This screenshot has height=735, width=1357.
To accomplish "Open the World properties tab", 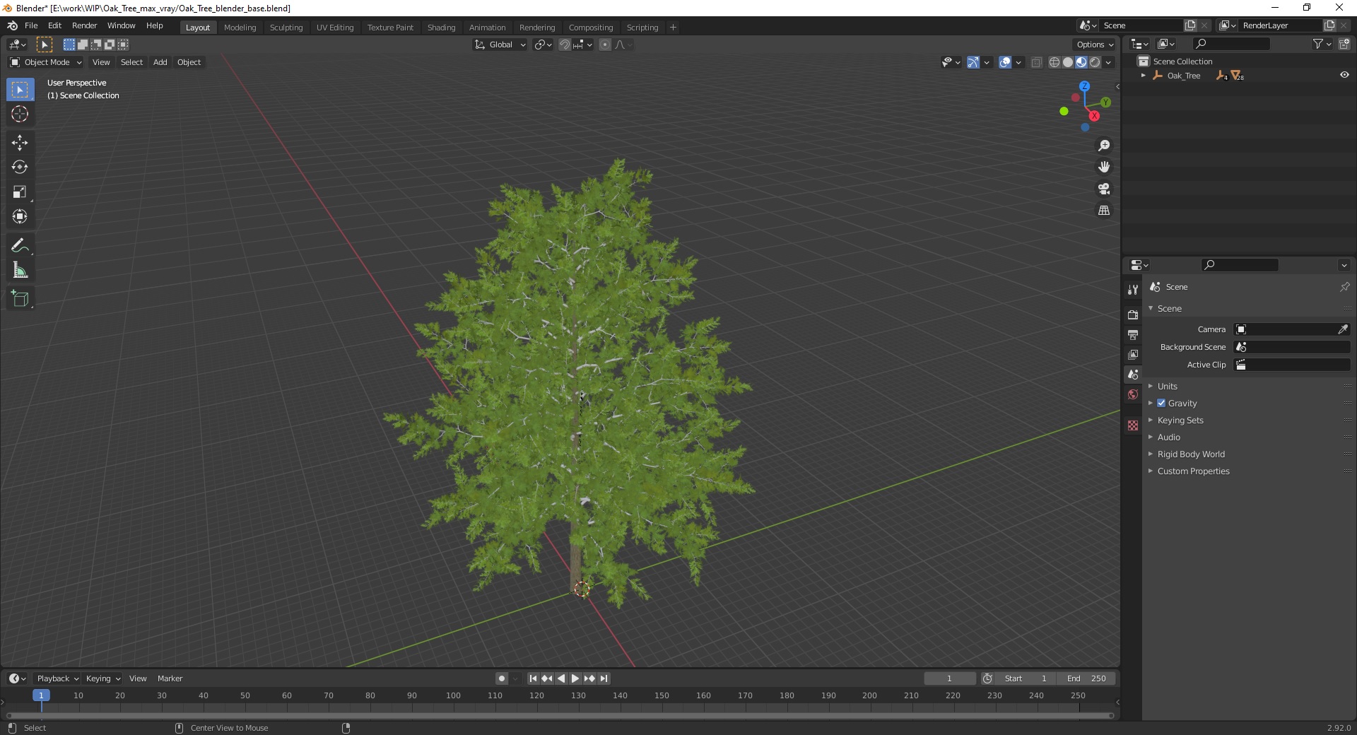I will click(1133, 394).
